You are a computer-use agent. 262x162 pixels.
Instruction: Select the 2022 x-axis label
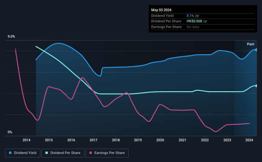(205, 140)
